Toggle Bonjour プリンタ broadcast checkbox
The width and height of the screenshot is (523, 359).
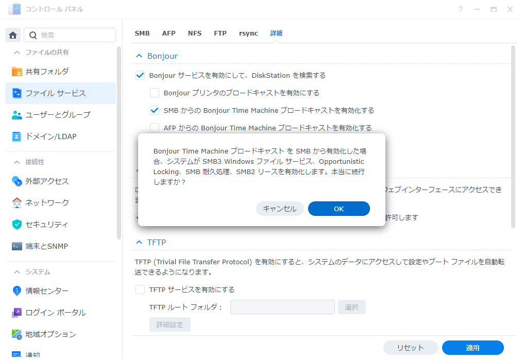coord(155,93)
